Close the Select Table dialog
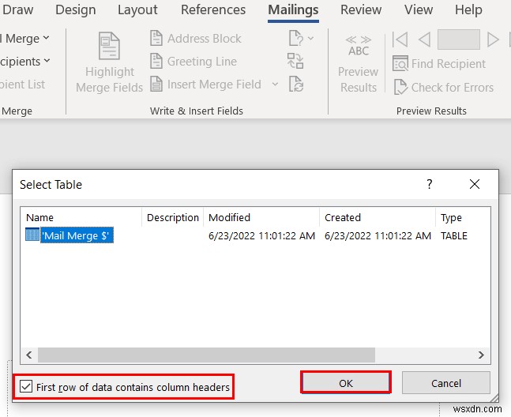 (475, 184)
